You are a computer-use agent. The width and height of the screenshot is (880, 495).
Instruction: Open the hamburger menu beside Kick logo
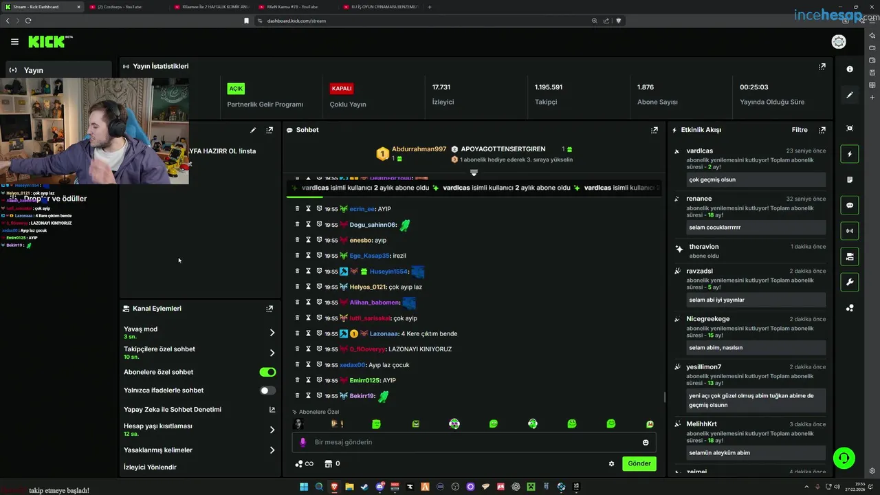(14, 42)
